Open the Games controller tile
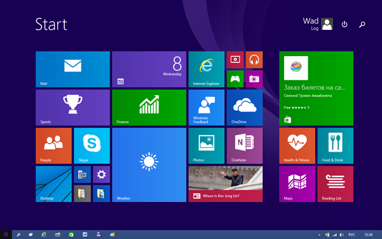The image size is (382, 239). click(x=235, y=79)
